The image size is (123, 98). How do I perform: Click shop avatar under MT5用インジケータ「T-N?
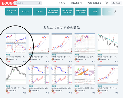point(99,91)
